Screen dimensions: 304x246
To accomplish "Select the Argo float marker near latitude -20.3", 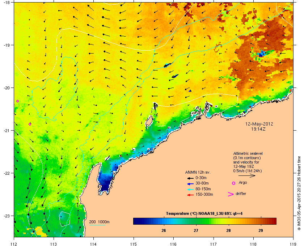I will pos(17,101).
